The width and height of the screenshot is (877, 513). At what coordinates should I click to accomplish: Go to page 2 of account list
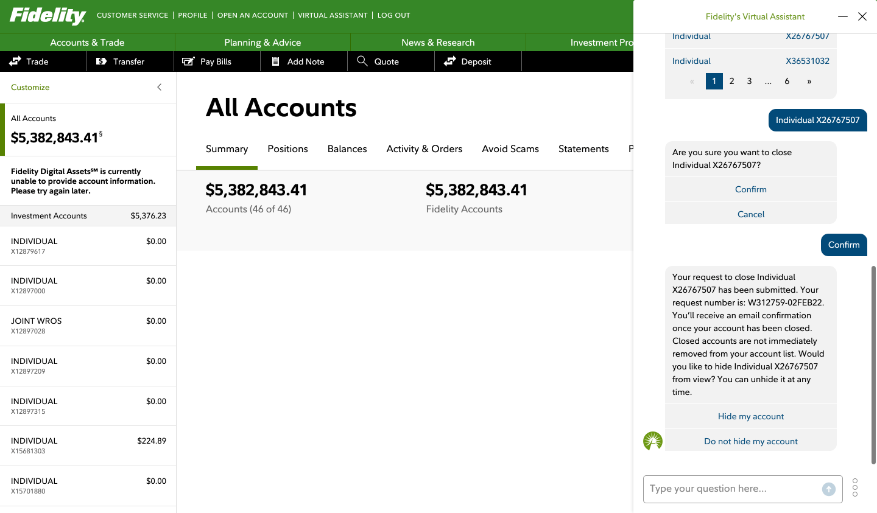731,81
